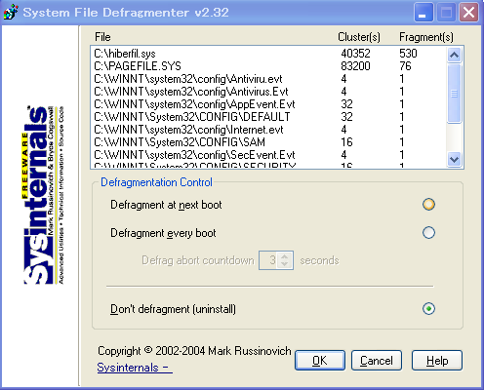The width and height of the screenshot is (484, 390).
Task: Decrease the abort countdown with the spinner down arrow
Action: [285, 264]
